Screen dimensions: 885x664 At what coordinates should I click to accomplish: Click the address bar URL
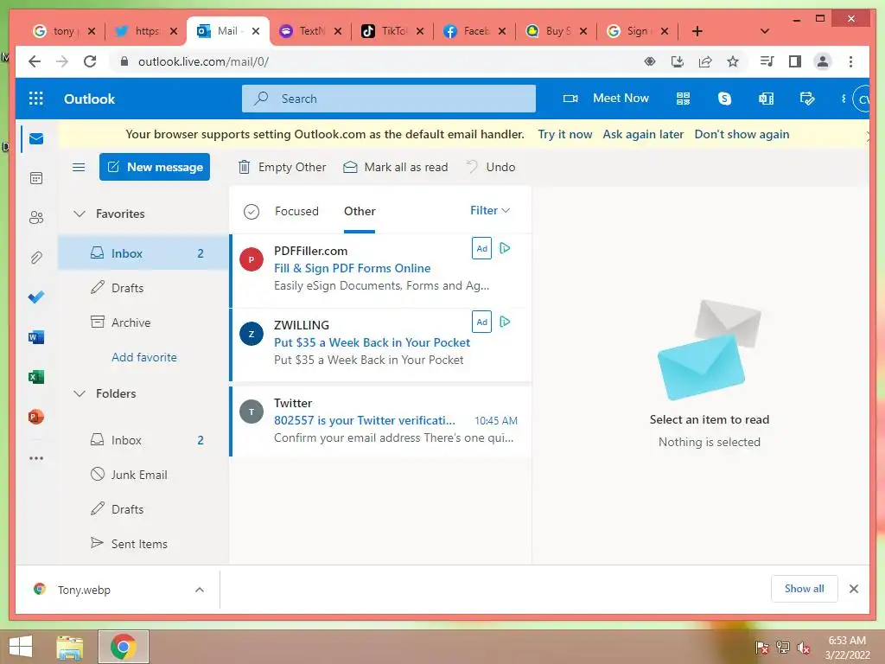203,61
